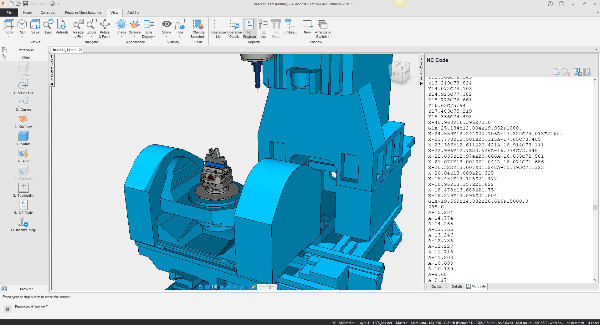Select the Steps panel header
600x325 pixels.
26,57
